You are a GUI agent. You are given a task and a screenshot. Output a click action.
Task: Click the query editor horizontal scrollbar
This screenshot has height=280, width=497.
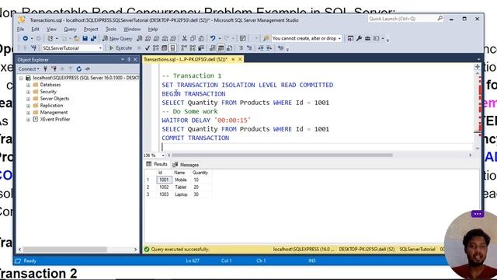pos(282,156)
